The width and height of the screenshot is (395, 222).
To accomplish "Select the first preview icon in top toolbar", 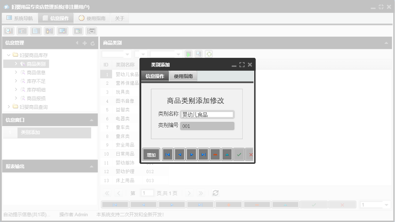I will [x=8, y=31].
